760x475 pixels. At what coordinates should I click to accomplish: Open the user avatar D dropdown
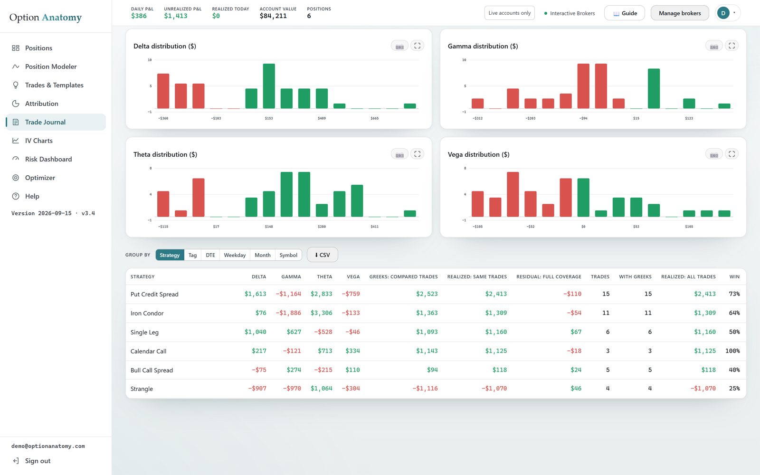tap(728, 13)
